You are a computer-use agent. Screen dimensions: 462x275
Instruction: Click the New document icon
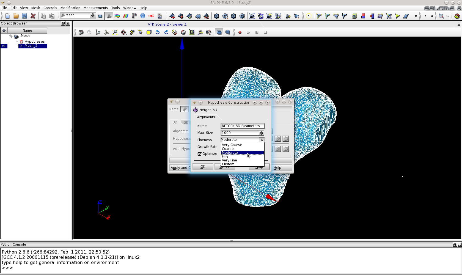pyautogui.click(x=7, y=16)
